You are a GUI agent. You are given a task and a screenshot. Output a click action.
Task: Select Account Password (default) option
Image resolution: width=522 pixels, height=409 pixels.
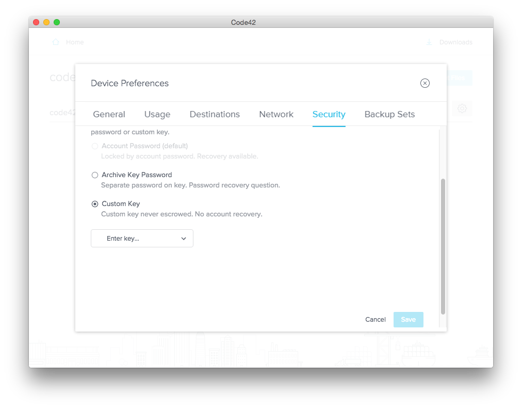tap(95, 146)
